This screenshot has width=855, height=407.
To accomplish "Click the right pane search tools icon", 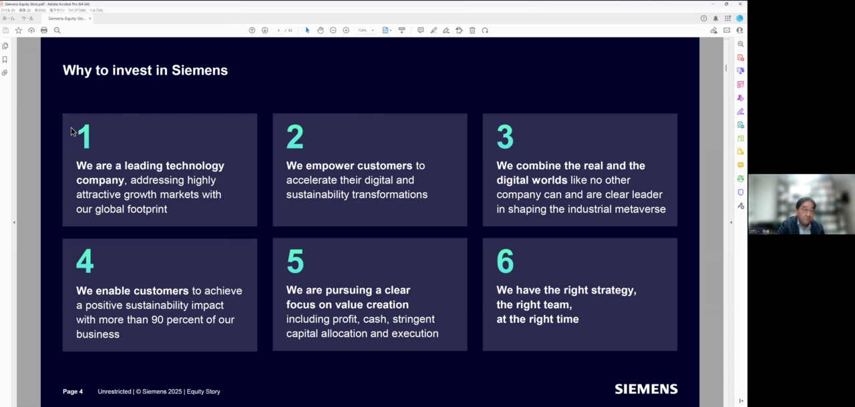I will (x=741, y=44).
